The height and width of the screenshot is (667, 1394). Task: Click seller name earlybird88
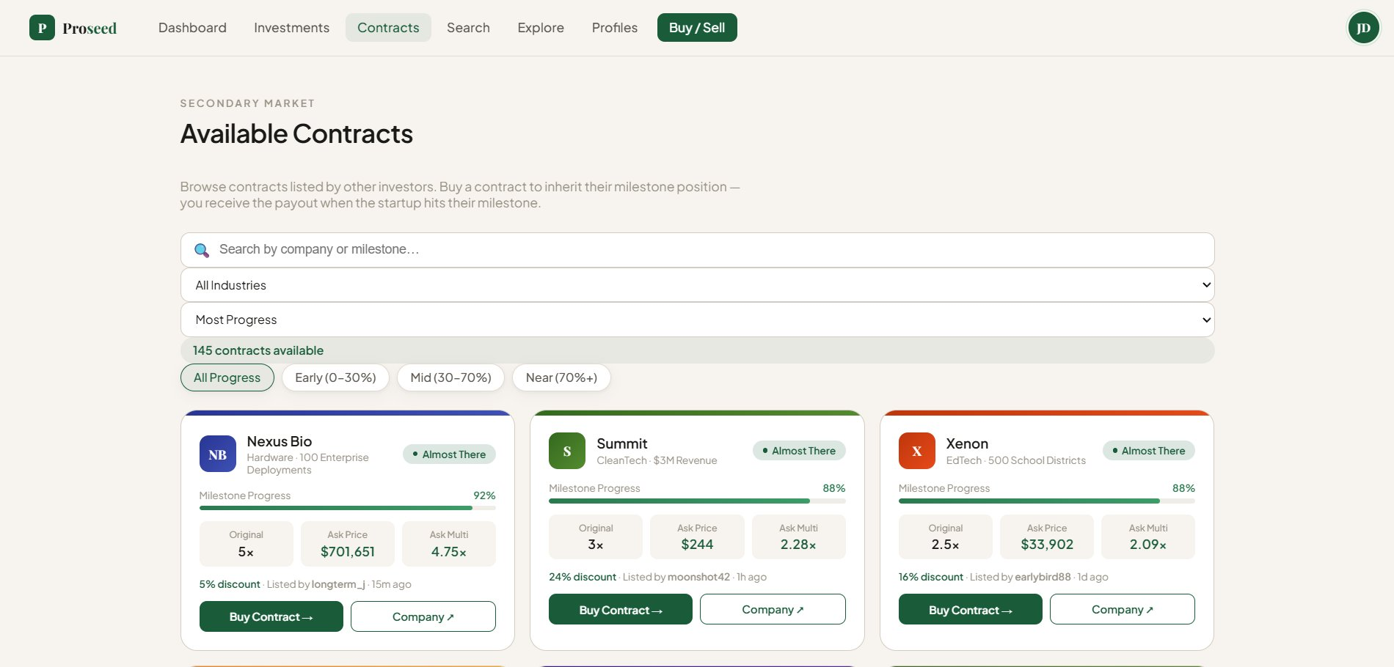pos(1043,577)
